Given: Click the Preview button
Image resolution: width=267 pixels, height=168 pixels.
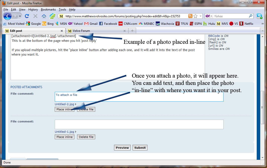Looking at the screenshot, I should 122,148.
